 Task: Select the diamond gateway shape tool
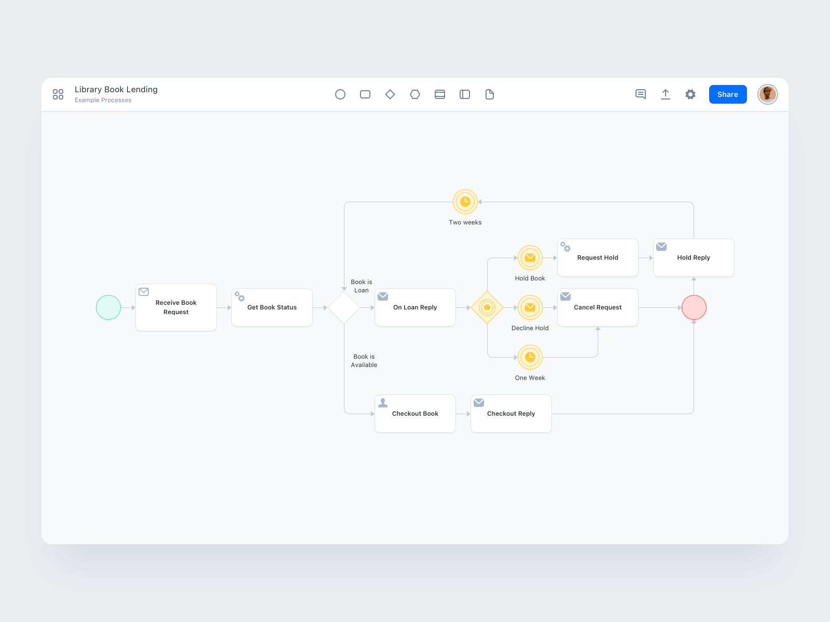point(390,94)
